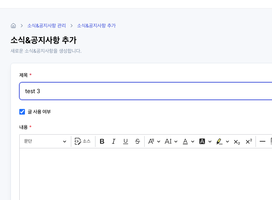Apply strikethrough formatting
The height and width of the screenshot is (200, 272).
[138, 141]
